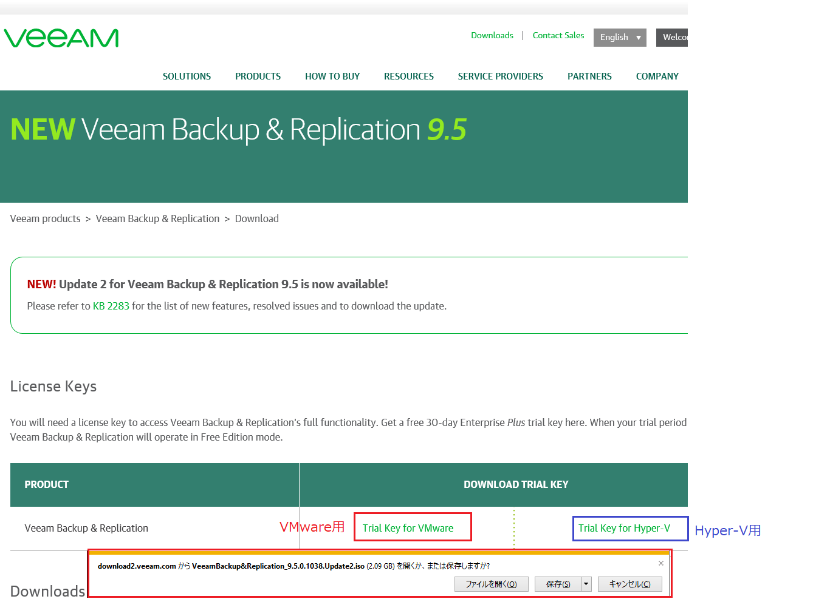Screen dimensions: 830x599
Task: Open the RESOURCES menu
Action: [409, 76]
